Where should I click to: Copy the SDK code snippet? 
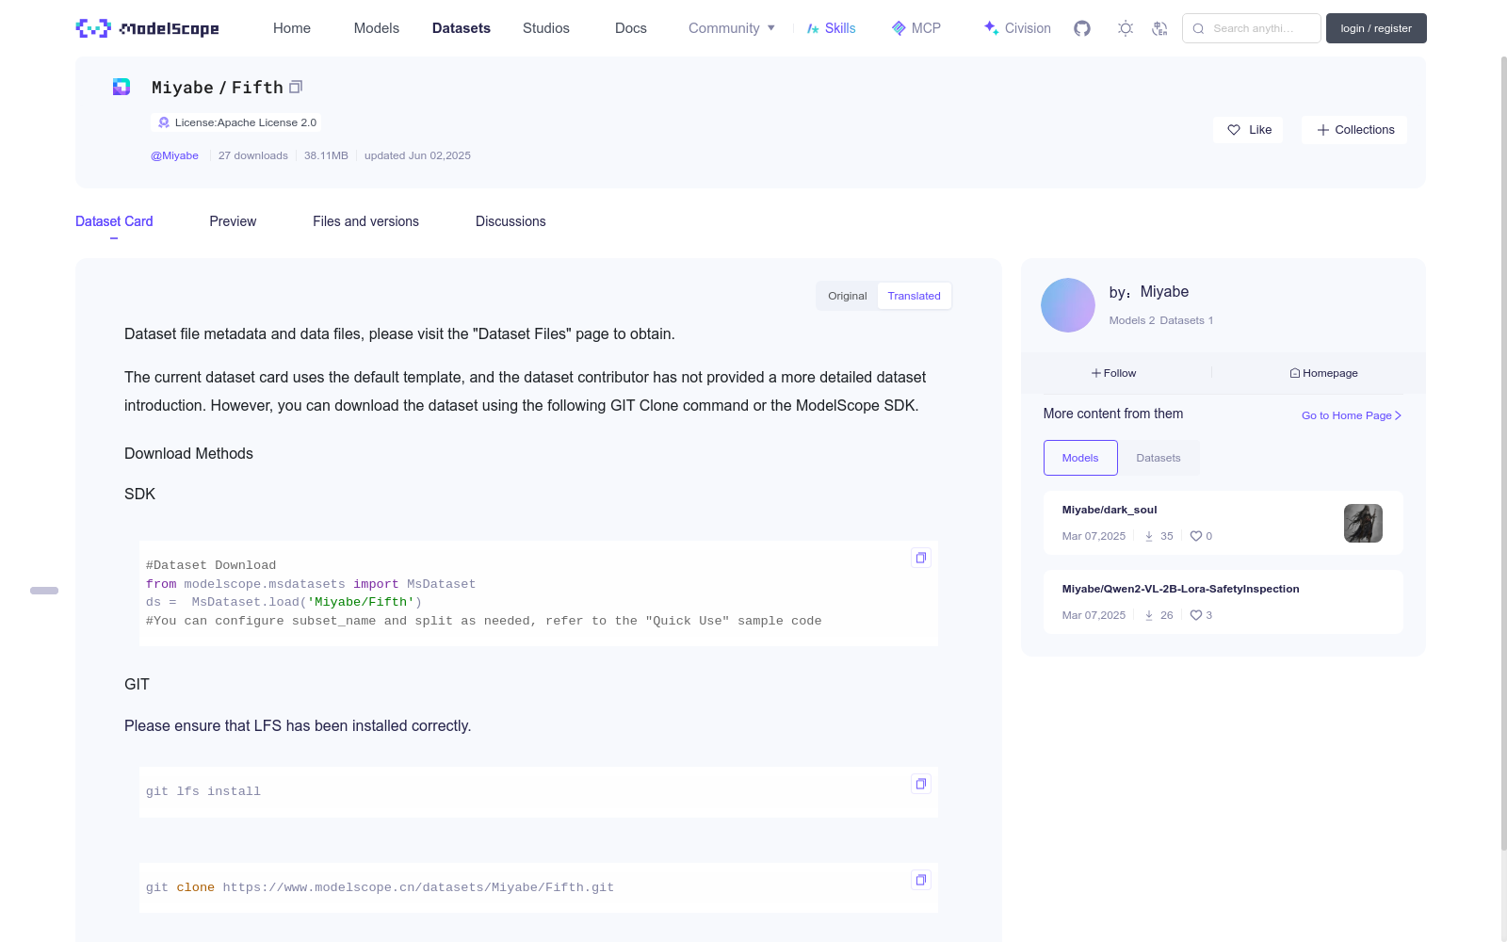[921, 558]
